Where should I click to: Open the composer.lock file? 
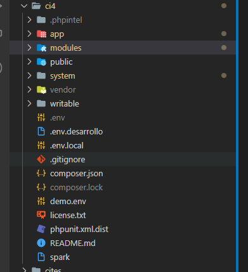pyautogui.click(x=76, y=188)
